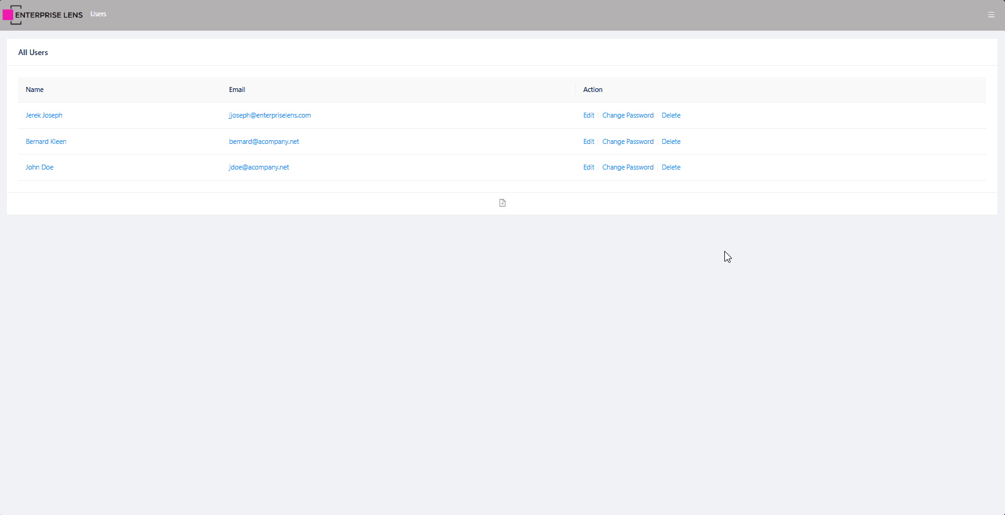Change password for John Doe
This screenshot has height=515, width=1005.
click(627, 168)
